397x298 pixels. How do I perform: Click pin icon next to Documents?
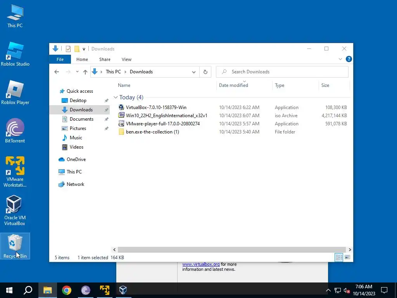[106, 120]
